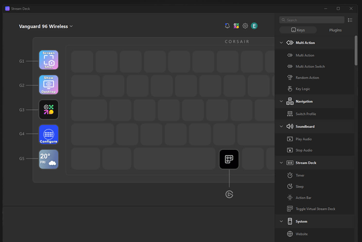Click the Multi Action action icon
Viewport: 362px width, 242px height.
point(290,55)
